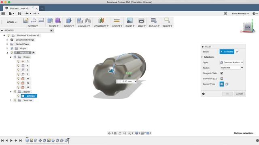This screenshot has width=259, height=145.
Task: Collapse the Bodies folder node
Action: coord(11,91)
